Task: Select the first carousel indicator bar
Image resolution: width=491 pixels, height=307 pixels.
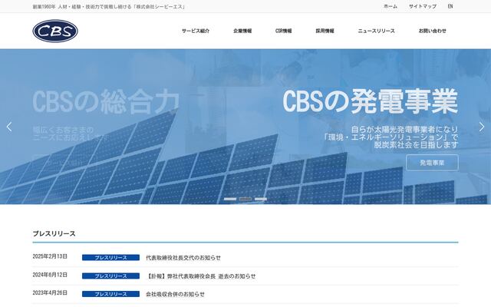Action: [x=230, y=199]
